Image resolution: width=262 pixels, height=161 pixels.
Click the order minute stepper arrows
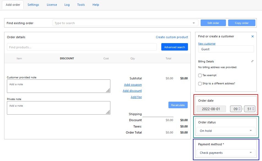point(253,109)
